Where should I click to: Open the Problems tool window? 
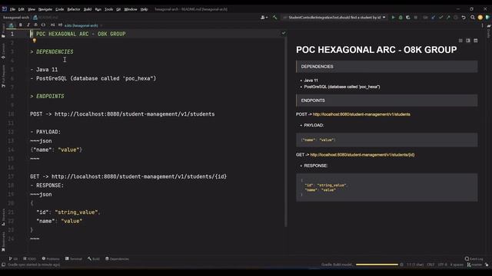coord(51,259)
